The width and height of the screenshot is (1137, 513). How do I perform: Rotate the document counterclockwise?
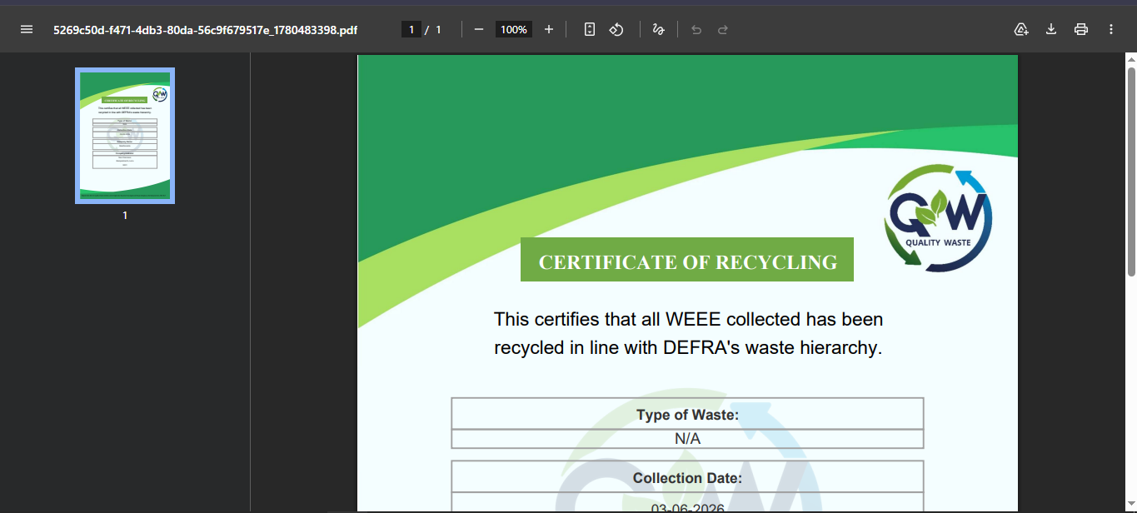(616, 29)
